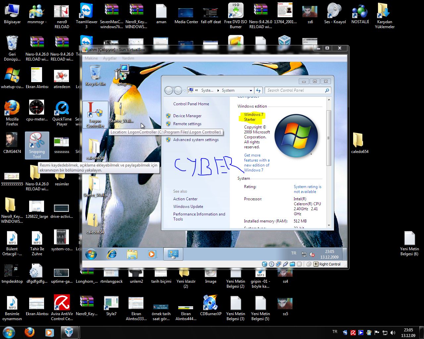Select the Karşıdan Yüklemeler folder icon
This screenshot has width=424, height=339.
385,16
